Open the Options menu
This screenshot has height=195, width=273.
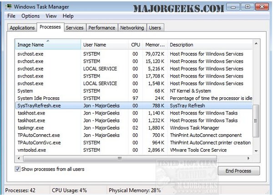coord(30,16)
